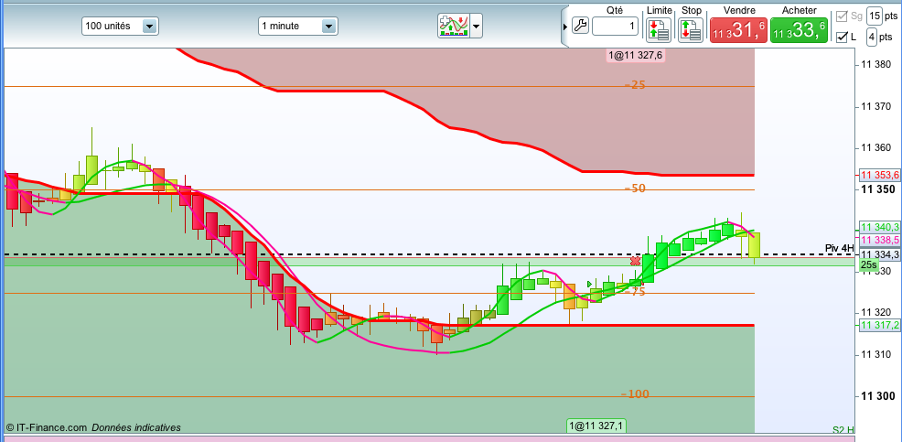This screenshot has height=442, width=902.
Task: Click the 11 380 price axis value
Action: (875, 65)
